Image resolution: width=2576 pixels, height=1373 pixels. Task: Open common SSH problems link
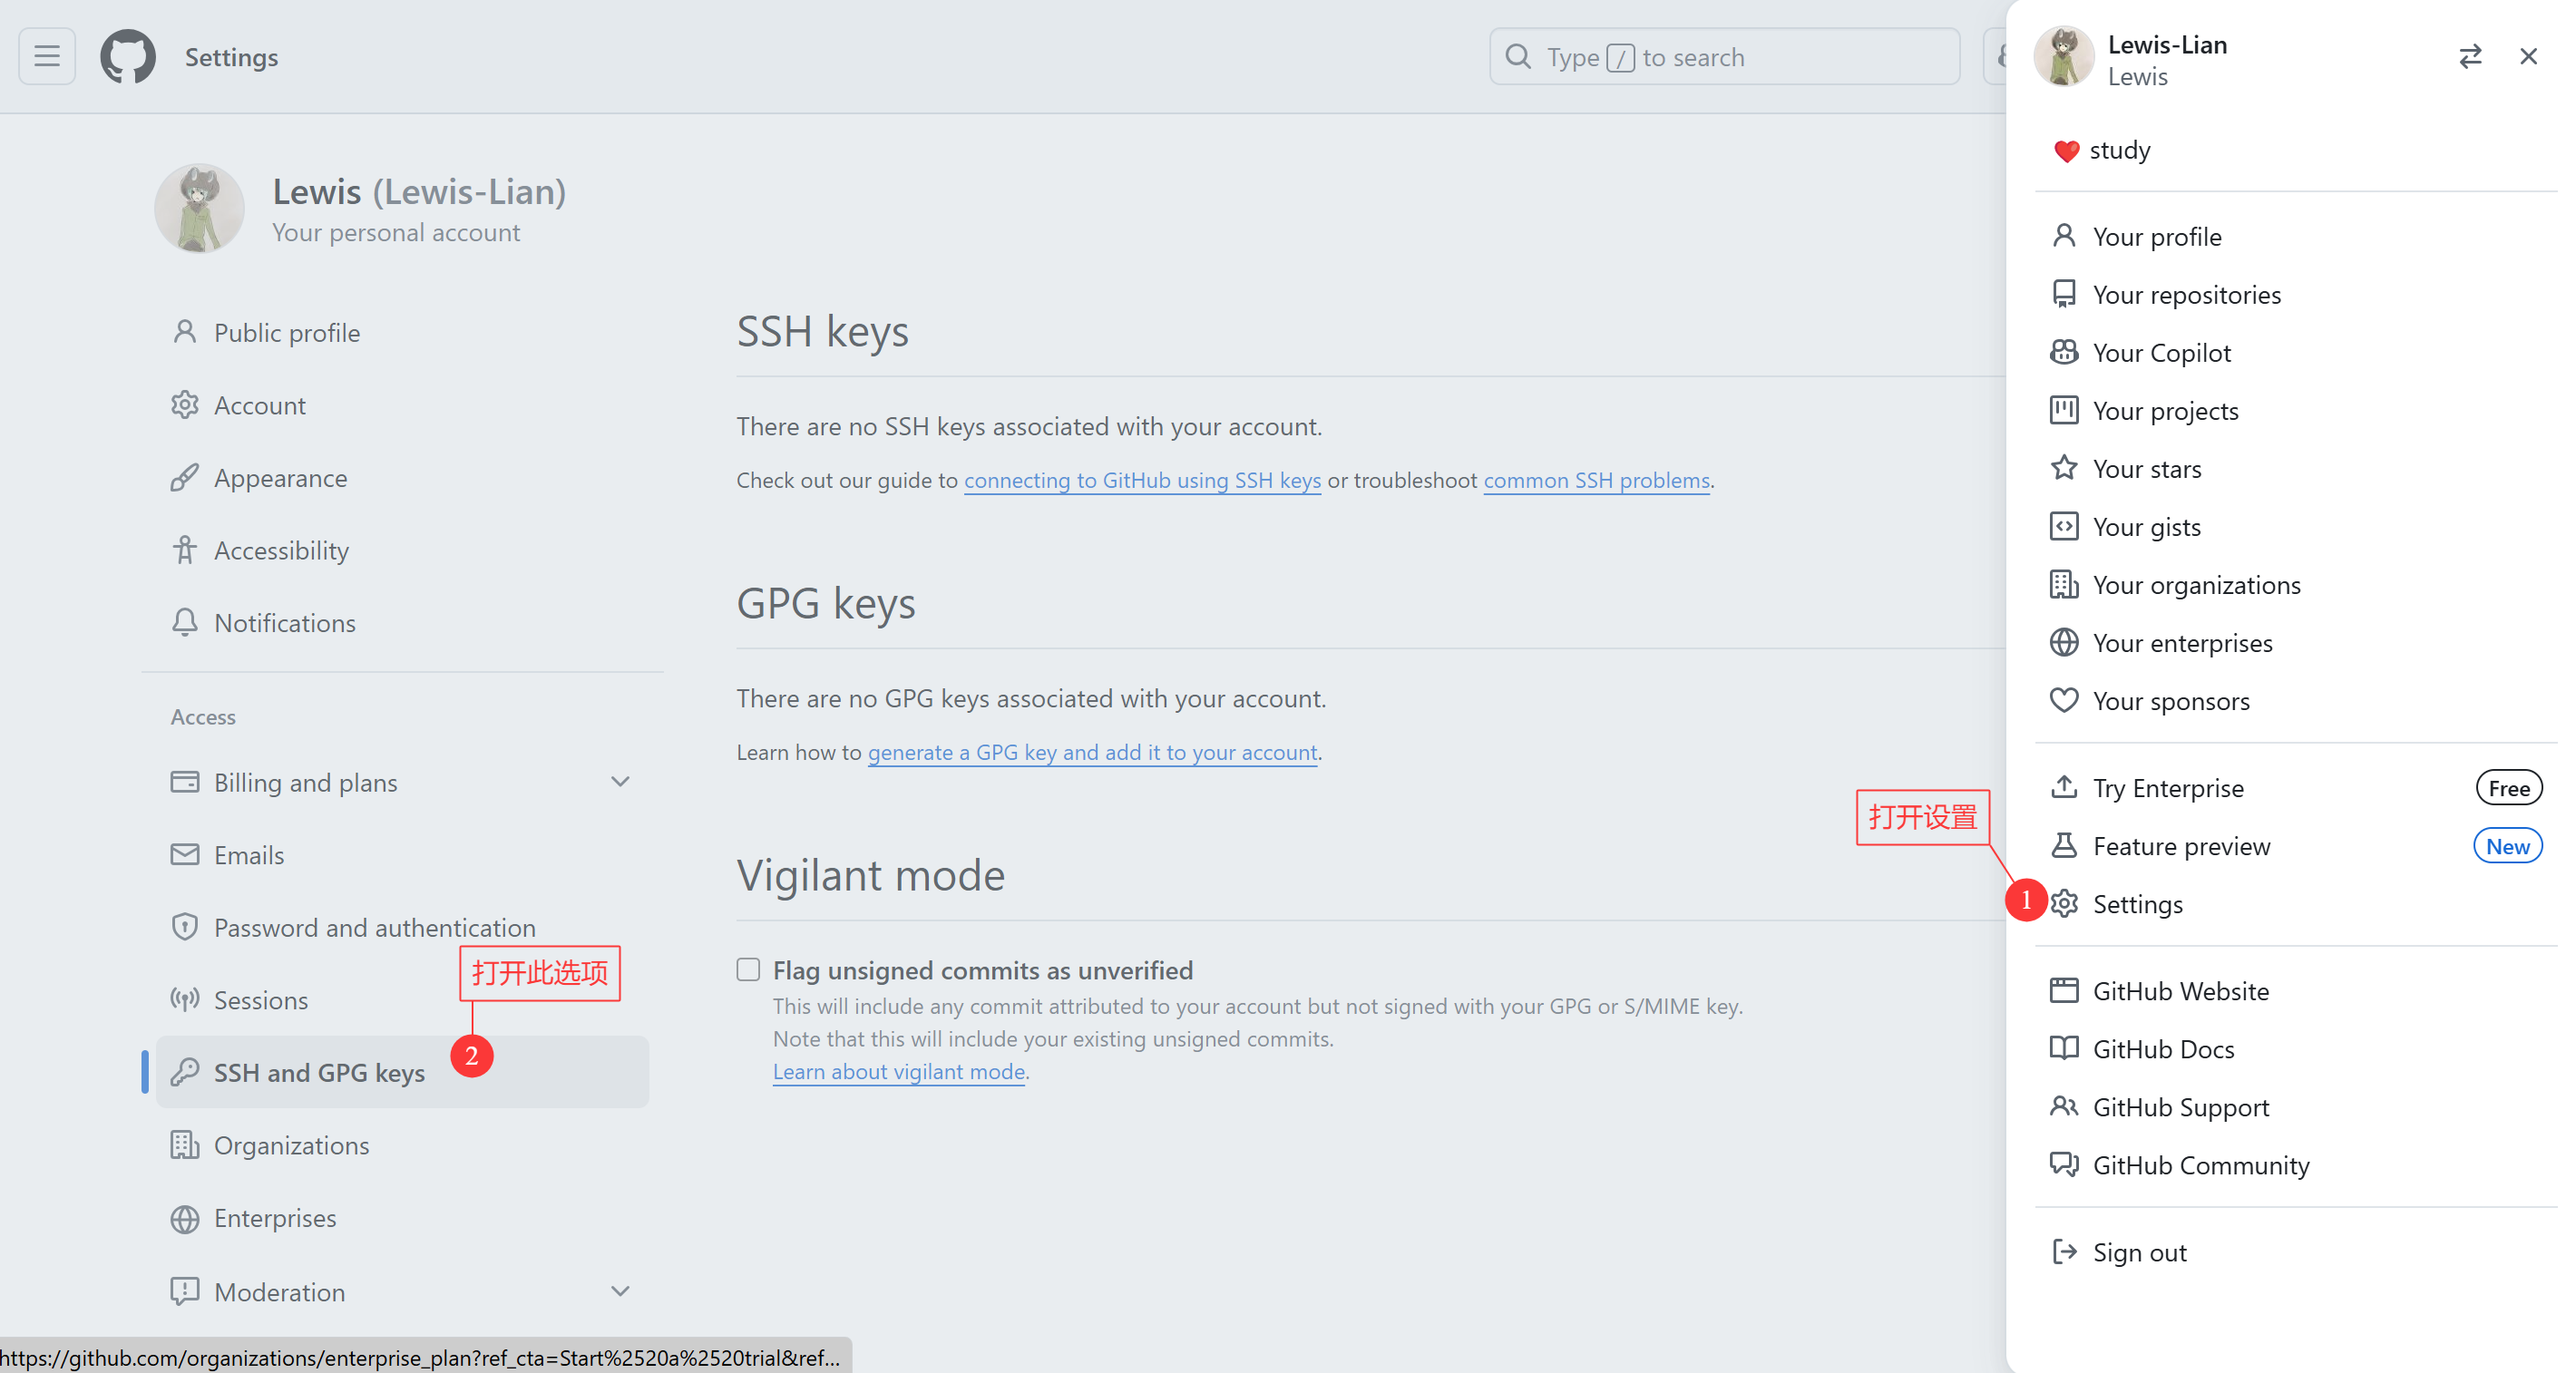point(1596,480)
